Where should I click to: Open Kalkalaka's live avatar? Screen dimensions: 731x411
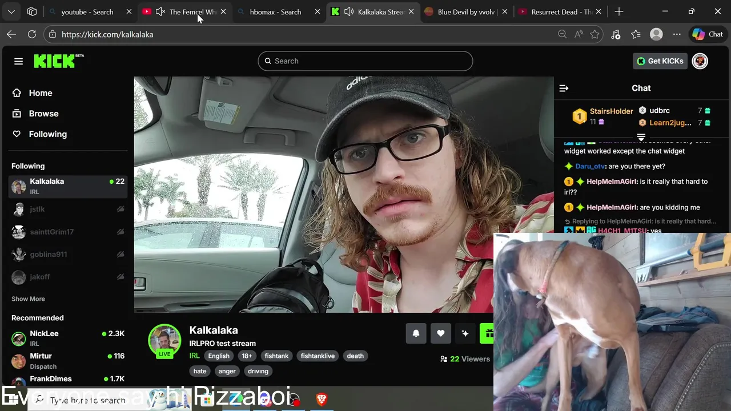[164, 341]
